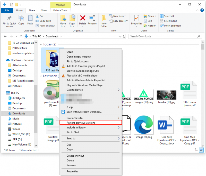Image resolution: width=206 pixels, height=176 pixels.
Task: Collapse the Today (2) group
Action: pyautogui.click(x=41, y=44)
